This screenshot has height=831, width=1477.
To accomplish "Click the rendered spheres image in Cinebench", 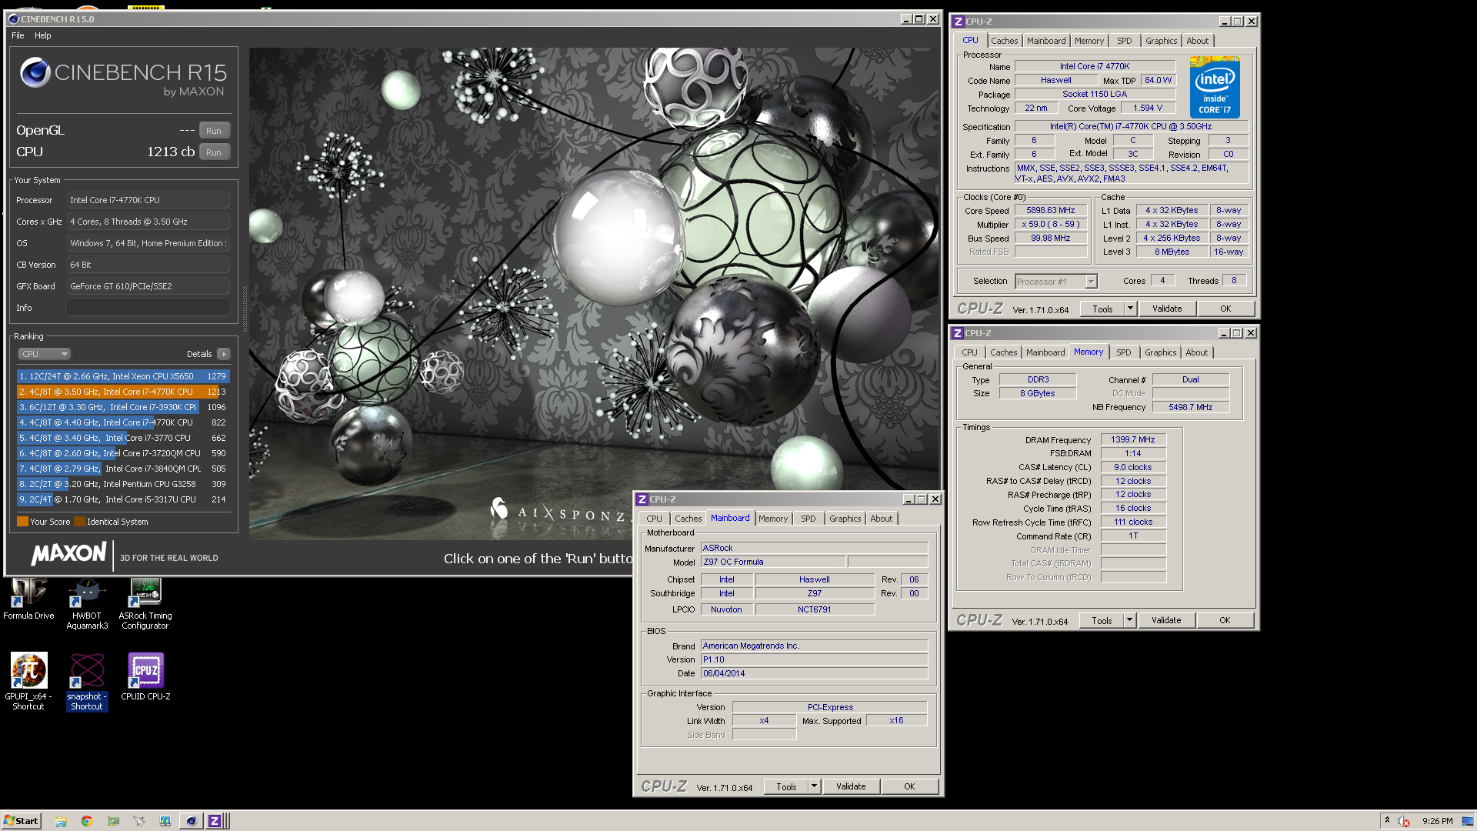I will (594, 292).
